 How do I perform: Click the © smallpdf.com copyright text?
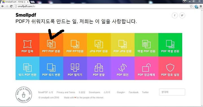coord(49,98)
